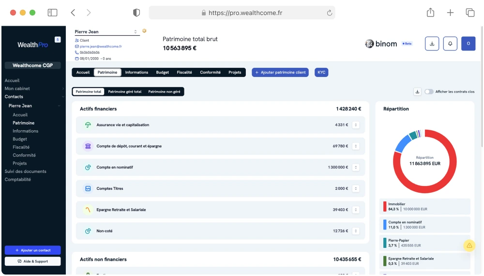
Task: Select the Patrimoine non géré sub-tab
Action: [x=164, y=92]
